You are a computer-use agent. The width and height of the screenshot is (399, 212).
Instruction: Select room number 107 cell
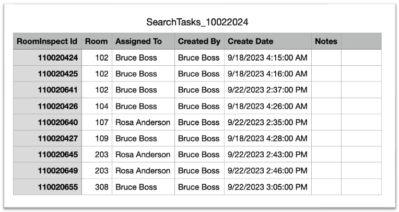102,122
